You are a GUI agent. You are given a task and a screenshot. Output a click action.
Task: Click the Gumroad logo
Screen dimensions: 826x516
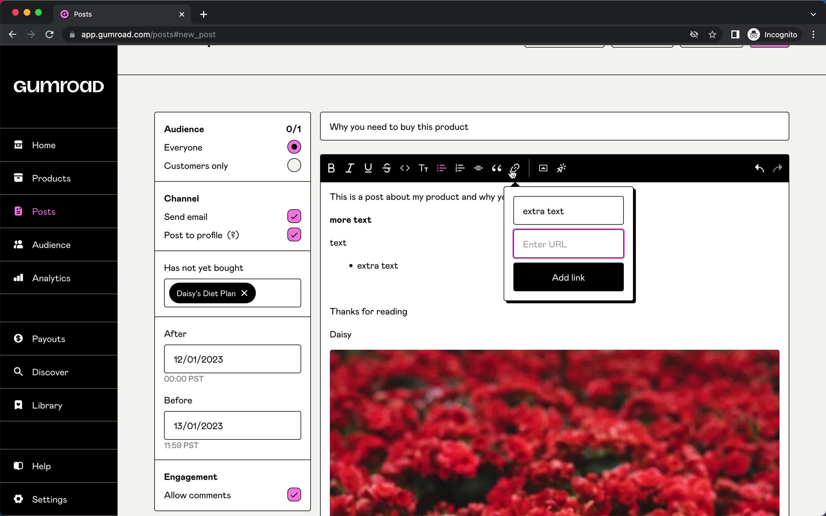coord(59,87)
